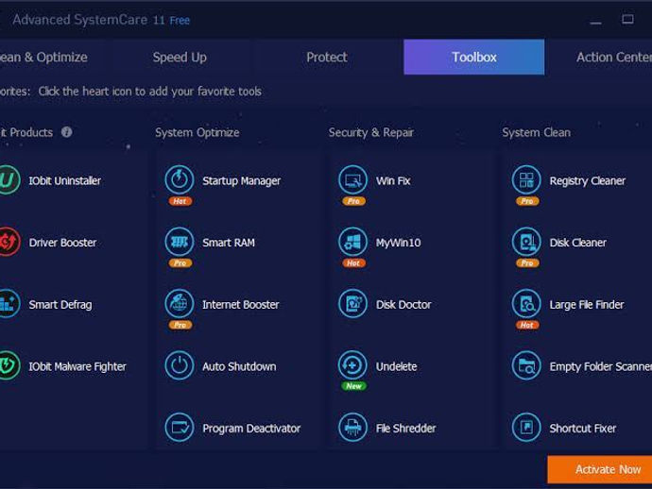Click the Pro badge under Win Fix

point(353,201)
